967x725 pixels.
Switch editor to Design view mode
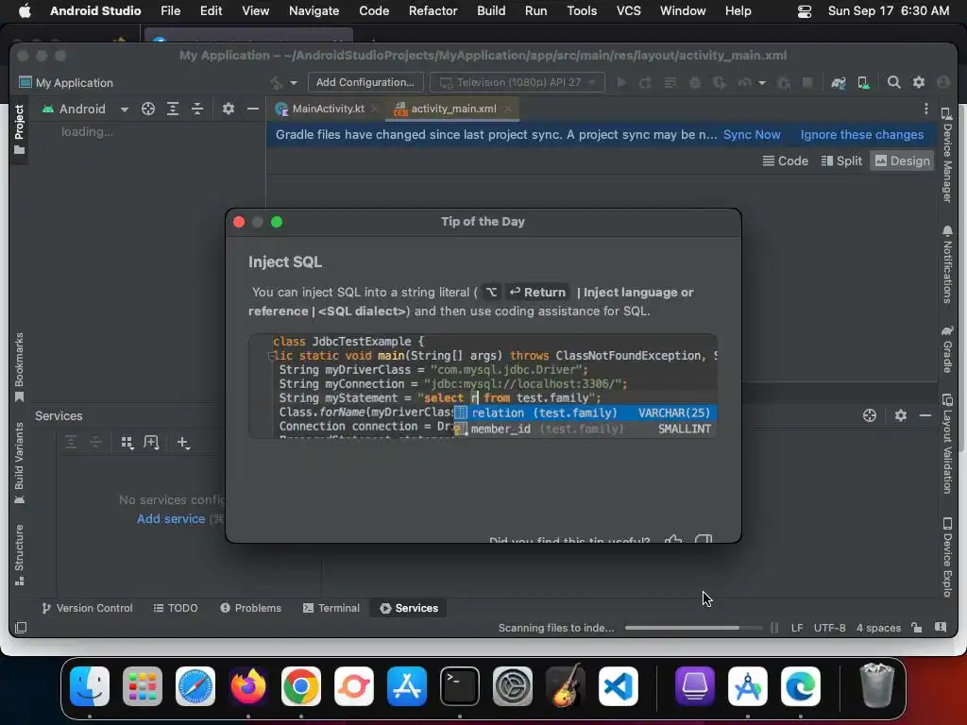[902, 160]
